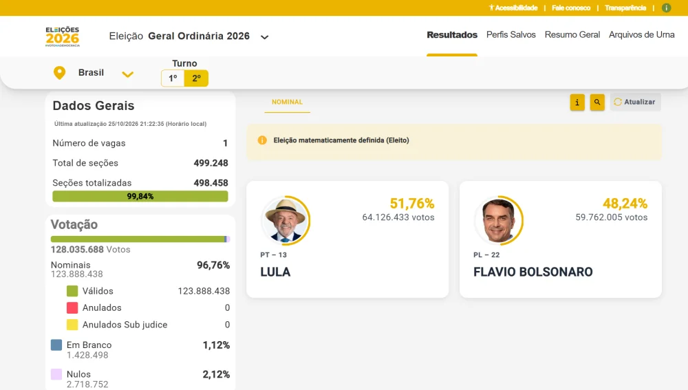The image size is (688, 390).
Task: Click the Eleição matematicamente definida message
Action: click(x=341, y=140)
